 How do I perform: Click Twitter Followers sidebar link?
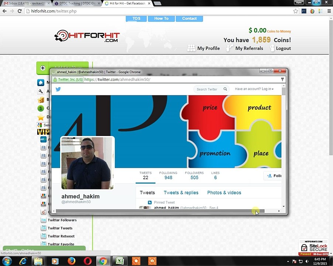pyautogui.click(x=62, y=220)
